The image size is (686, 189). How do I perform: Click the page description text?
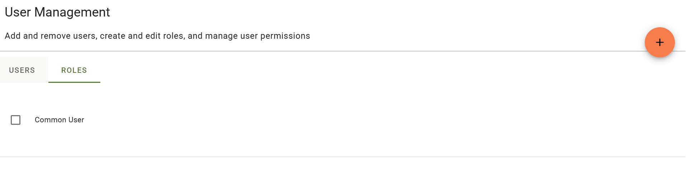[157, 36]
